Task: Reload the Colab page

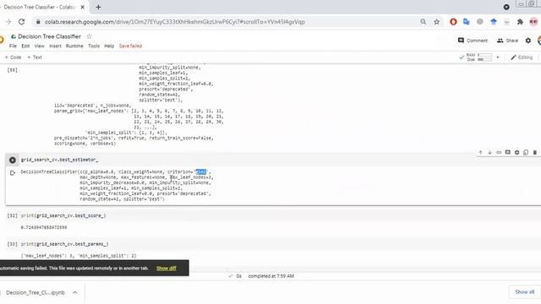Action: click(x=21, y=22)
